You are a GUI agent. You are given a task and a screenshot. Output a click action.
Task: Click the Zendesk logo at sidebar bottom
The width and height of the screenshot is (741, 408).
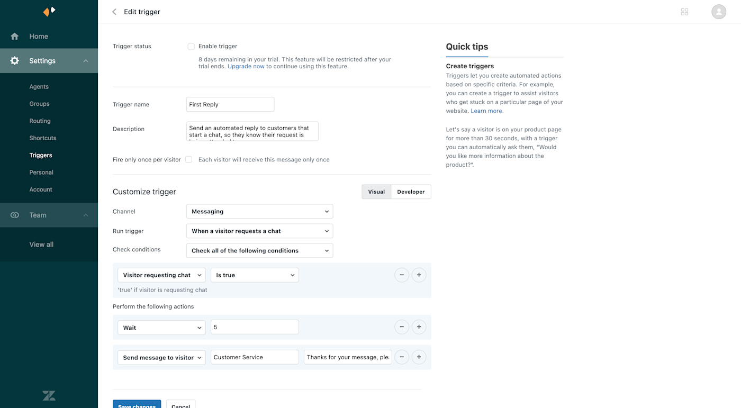(49, 396)
